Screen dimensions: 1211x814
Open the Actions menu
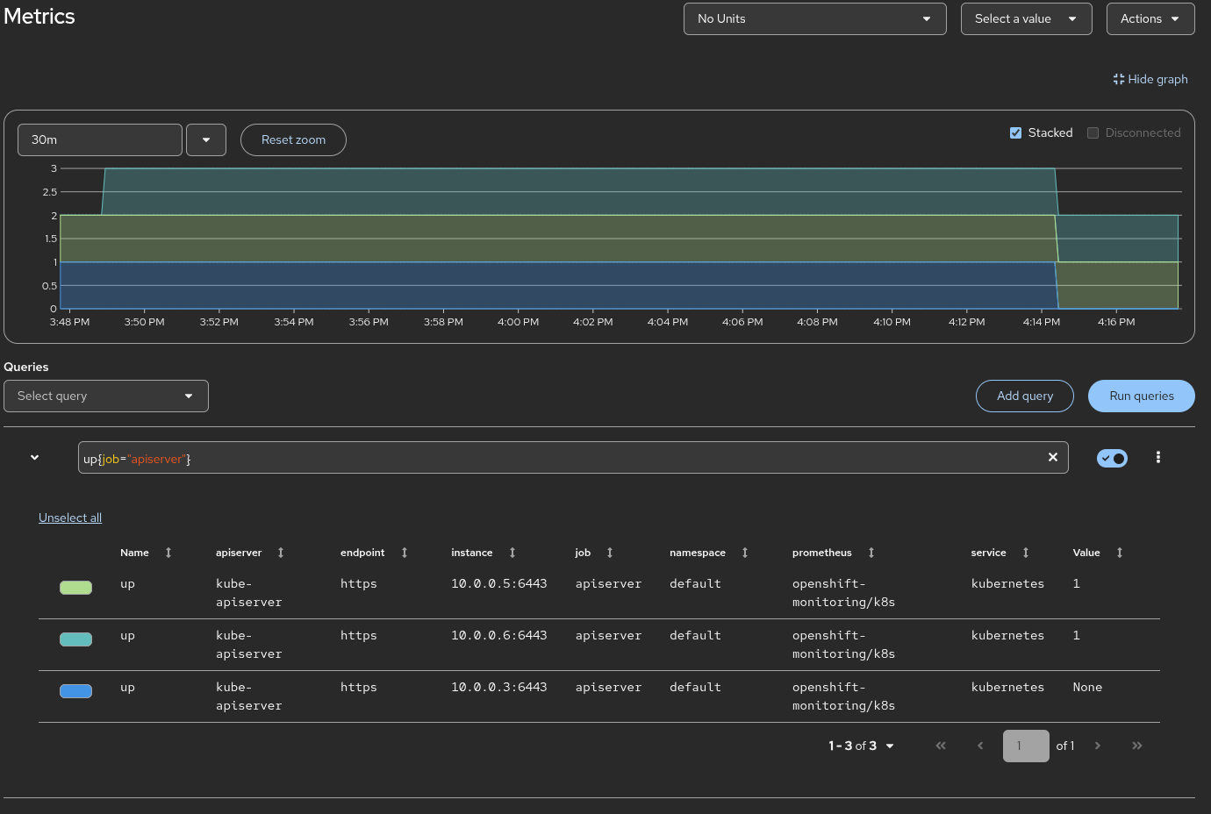click(1150, 18)
